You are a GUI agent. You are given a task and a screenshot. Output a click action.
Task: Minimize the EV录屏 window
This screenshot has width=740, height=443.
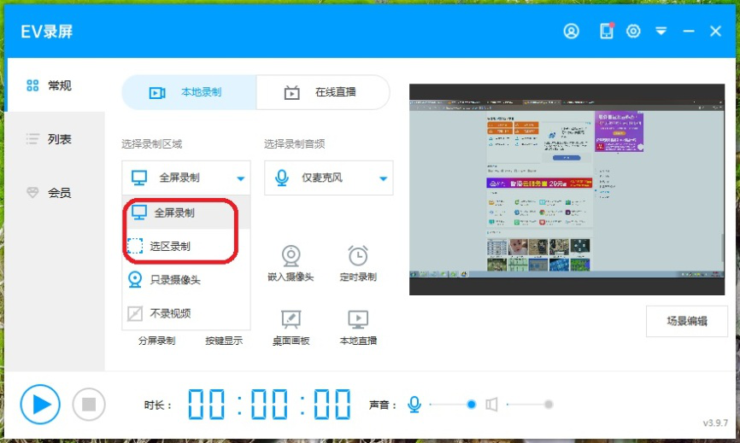(x=689, y=32)
